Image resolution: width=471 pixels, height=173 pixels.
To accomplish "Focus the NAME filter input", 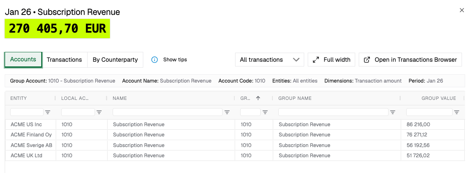I will pos(168,112).
